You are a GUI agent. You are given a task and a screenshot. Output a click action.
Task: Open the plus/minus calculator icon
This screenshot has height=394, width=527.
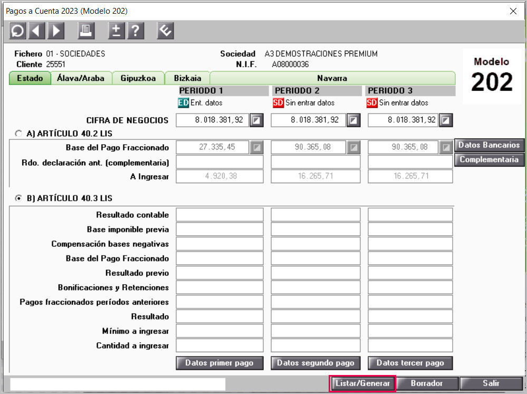point(116,31)
